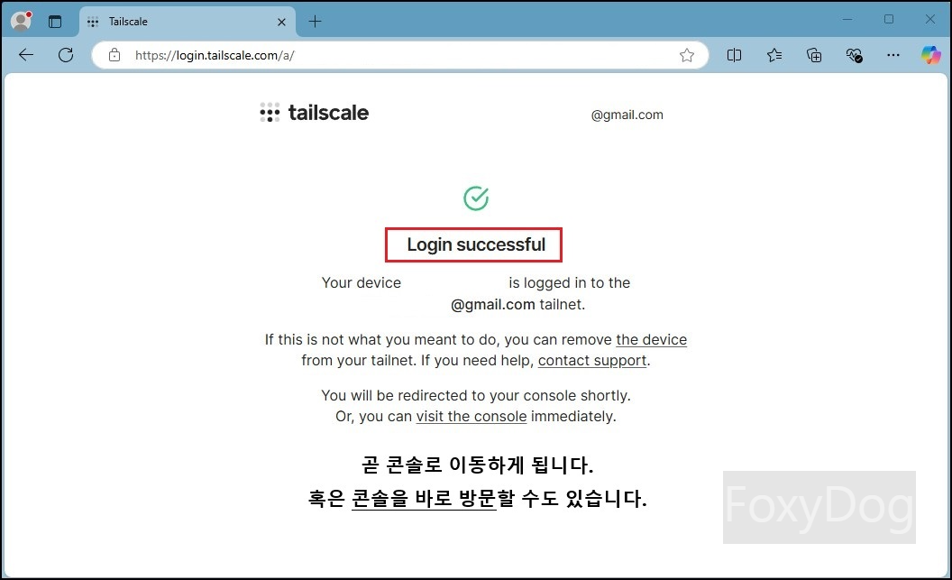View site information lock icon
This screenshot has width=952, height=580.
pyautogui.click(x=114, y=55)
